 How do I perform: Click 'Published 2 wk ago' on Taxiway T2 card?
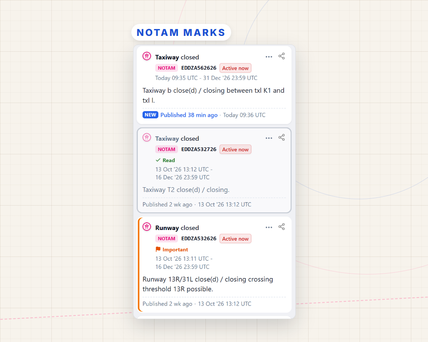tap(167, 204)
